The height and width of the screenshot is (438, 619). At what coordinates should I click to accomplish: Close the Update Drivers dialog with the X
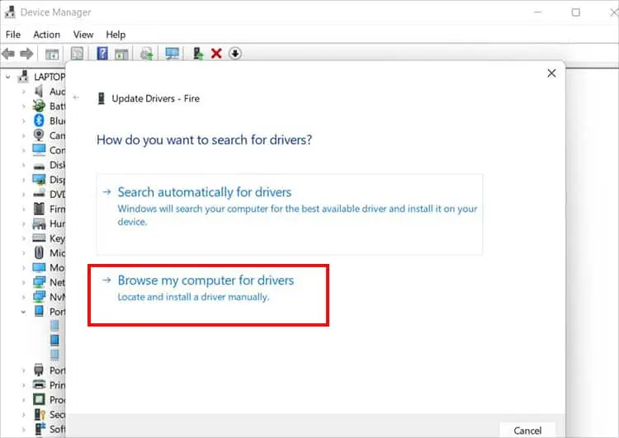(551, 73)
